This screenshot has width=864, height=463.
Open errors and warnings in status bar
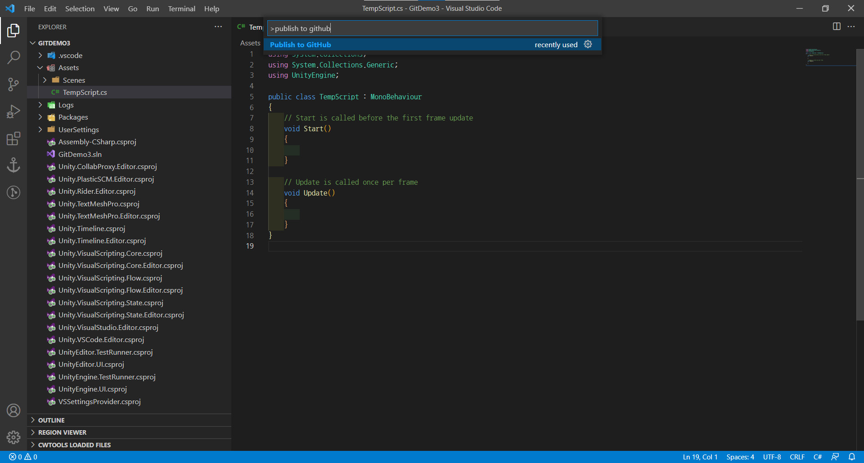23,457
